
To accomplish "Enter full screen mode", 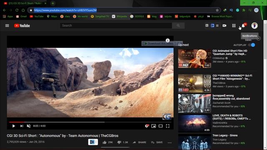I will point(168,126).
